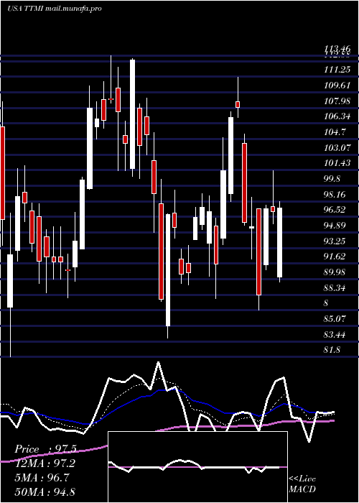Click the 104.7 price axis label
The width and height of the screenshot is (359, 503).
[335, 131]
